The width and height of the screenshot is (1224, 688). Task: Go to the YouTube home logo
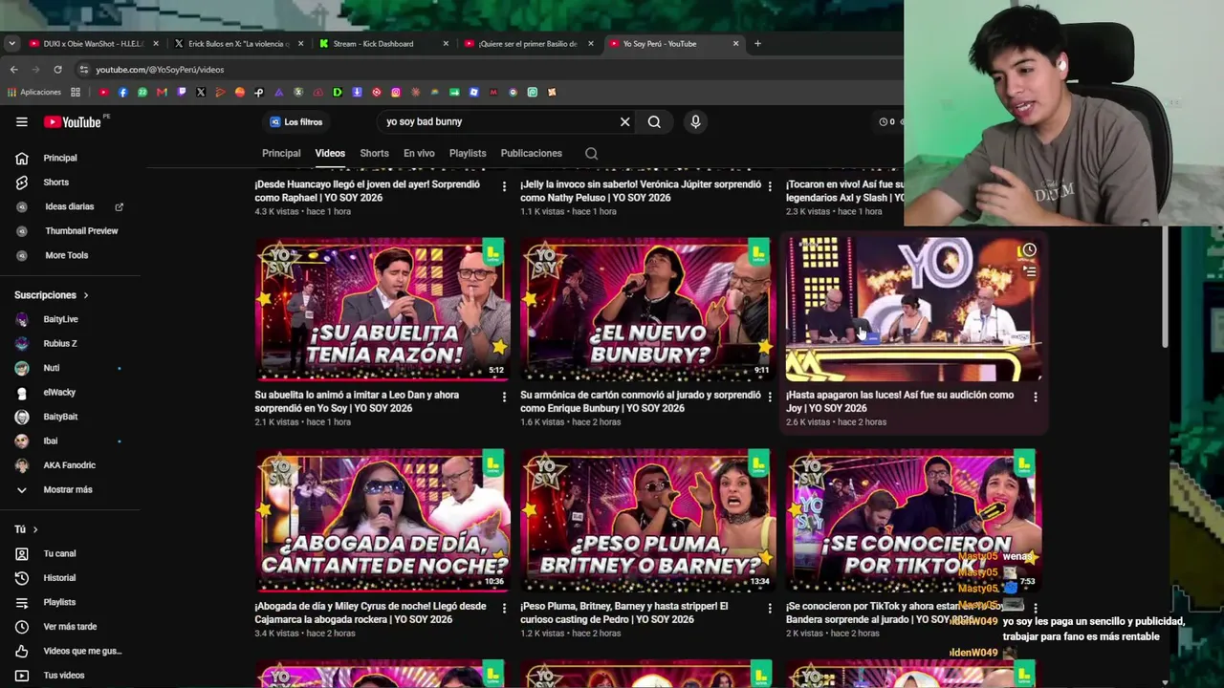73,121
